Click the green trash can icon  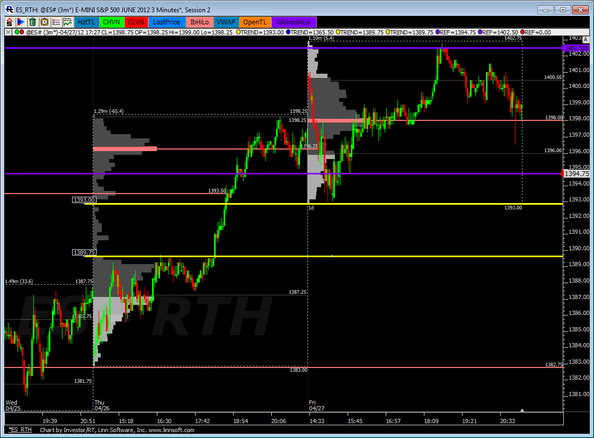(32, 22)
